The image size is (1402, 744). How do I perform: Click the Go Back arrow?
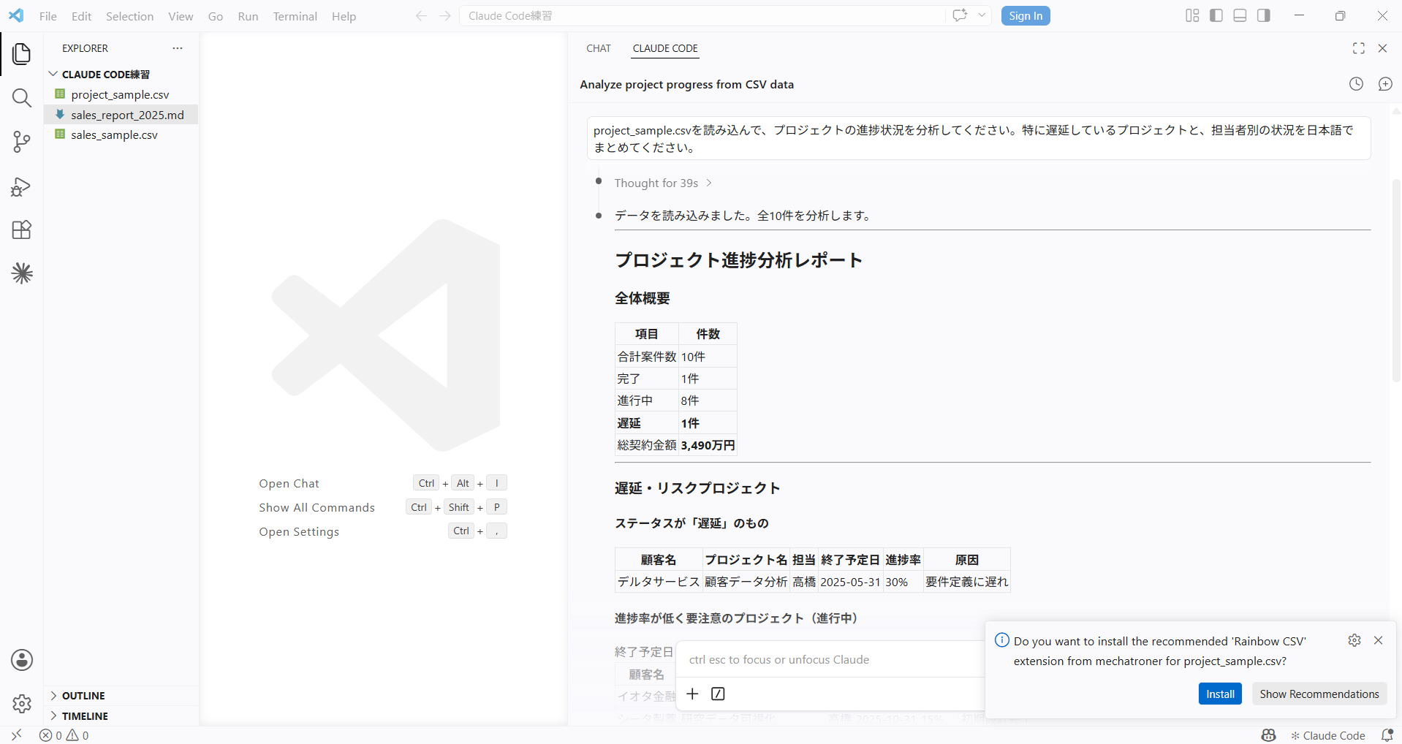tap(421, 16)
